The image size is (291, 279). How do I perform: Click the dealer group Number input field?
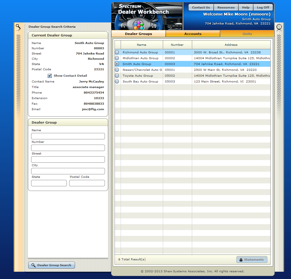pyautogui.click(x=68, y=148)
